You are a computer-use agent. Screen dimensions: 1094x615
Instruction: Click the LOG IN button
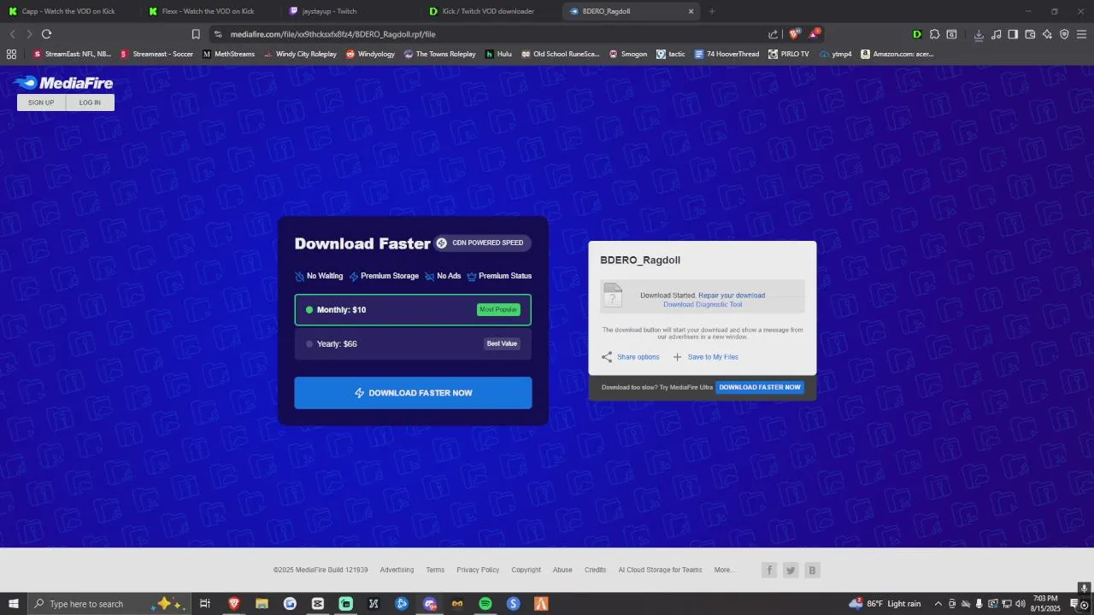[x=90, y=102]
